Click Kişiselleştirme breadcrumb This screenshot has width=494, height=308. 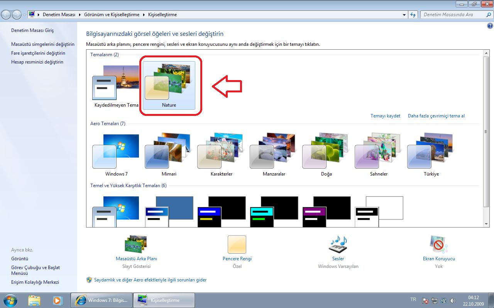(x=162, y=15)
